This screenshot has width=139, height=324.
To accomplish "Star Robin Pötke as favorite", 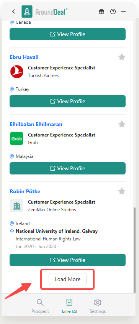I will (122, 191).
